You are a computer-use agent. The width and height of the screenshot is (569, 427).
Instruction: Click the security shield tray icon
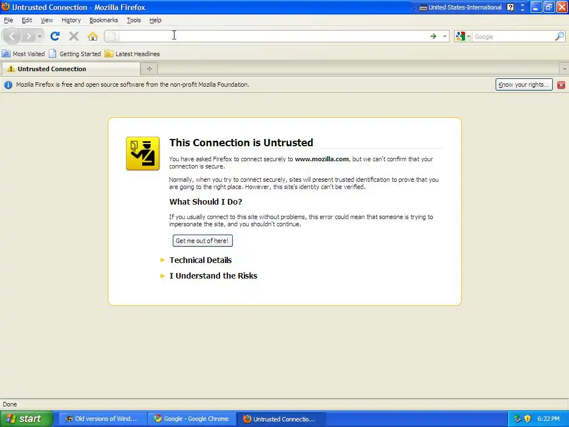(528, 419)
